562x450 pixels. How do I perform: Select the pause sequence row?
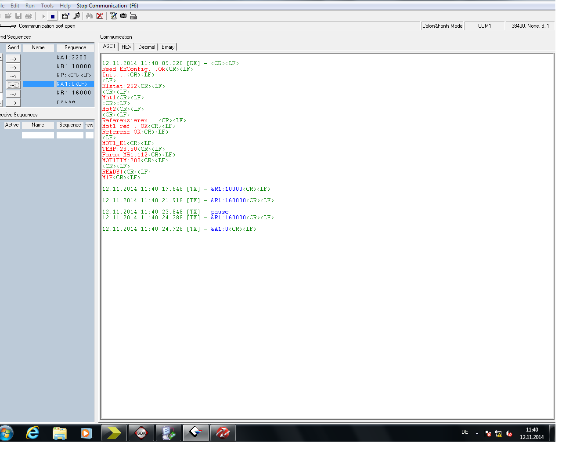(75, 102)
